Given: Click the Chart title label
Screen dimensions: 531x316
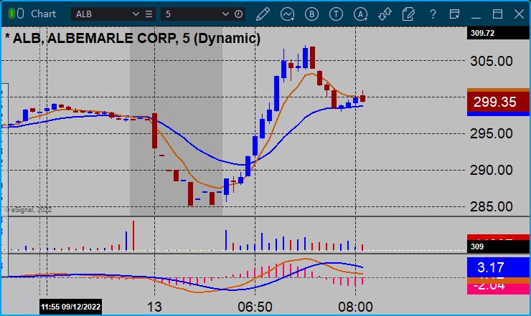Looking at the screenshot, I should click(x=43, y=14).
